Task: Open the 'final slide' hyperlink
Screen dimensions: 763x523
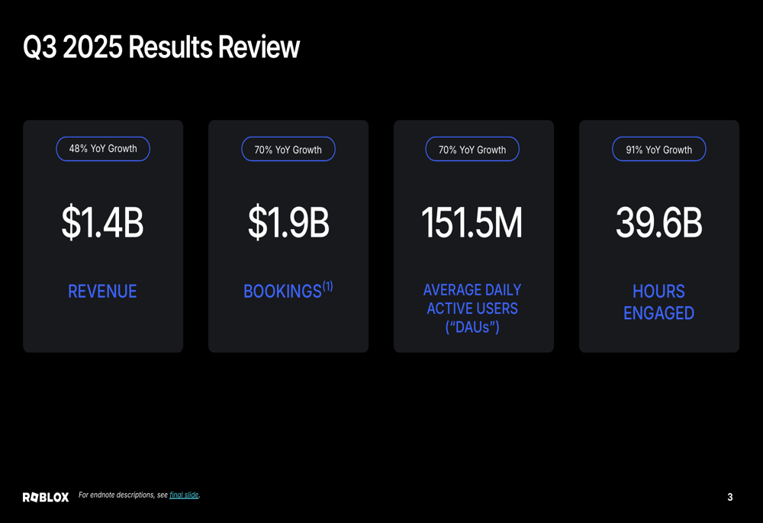Action: 184,495
